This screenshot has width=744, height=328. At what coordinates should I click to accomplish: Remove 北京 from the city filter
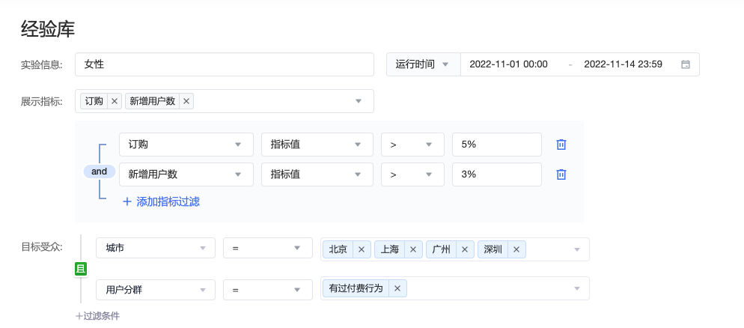pos(361,249)
